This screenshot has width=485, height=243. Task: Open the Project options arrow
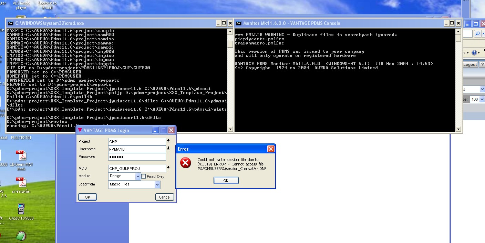(168, 141)
